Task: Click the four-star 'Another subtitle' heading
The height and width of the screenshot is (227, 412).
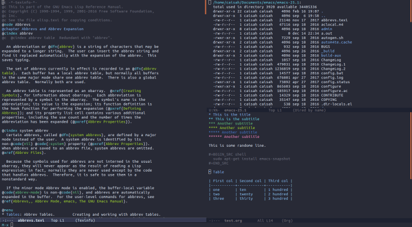Action: [232, 128]
